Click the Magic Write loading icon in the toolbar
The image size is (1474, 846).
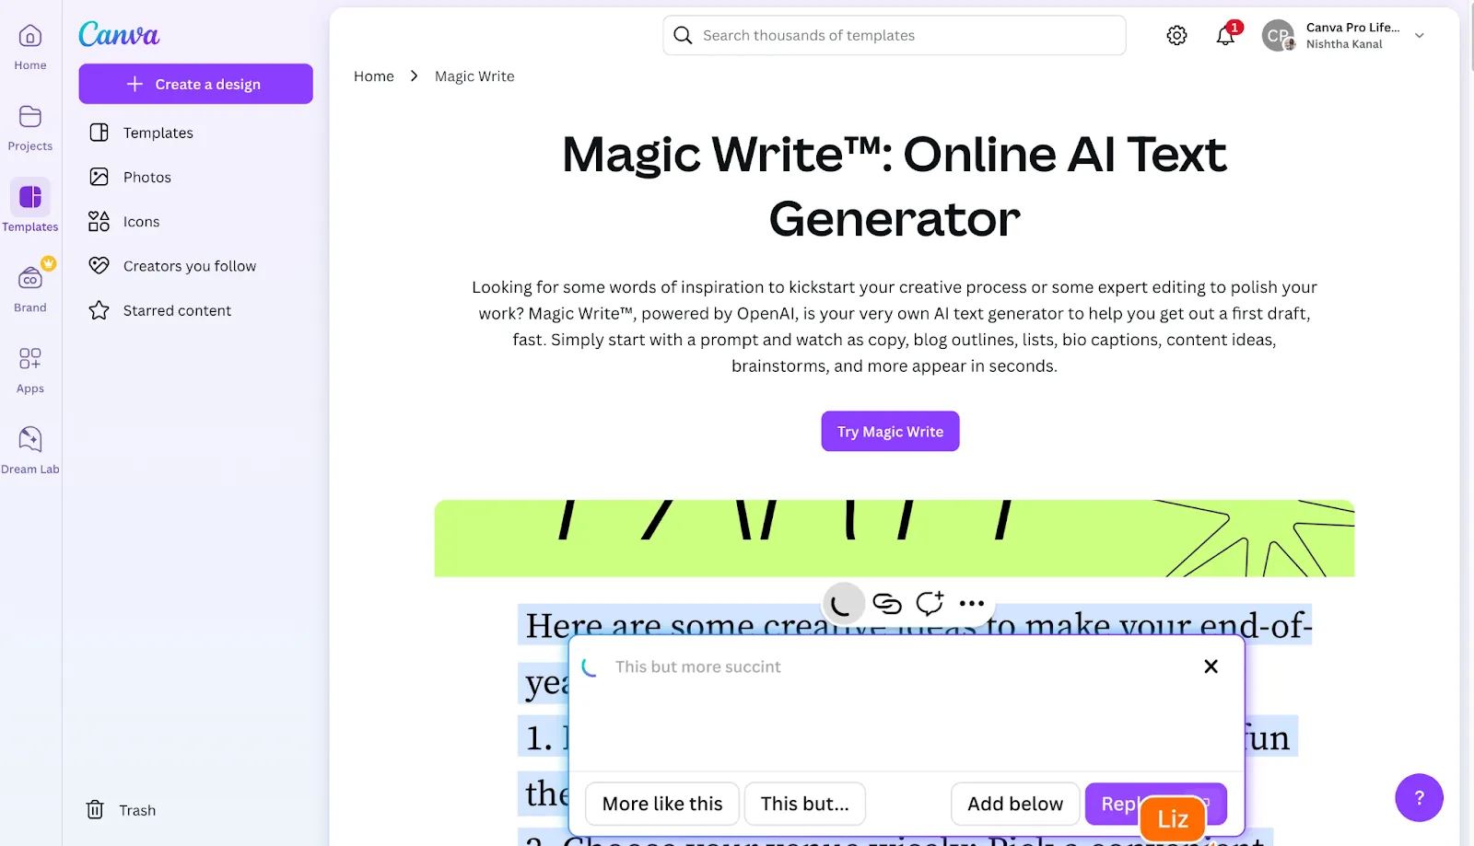click(842, 604)
